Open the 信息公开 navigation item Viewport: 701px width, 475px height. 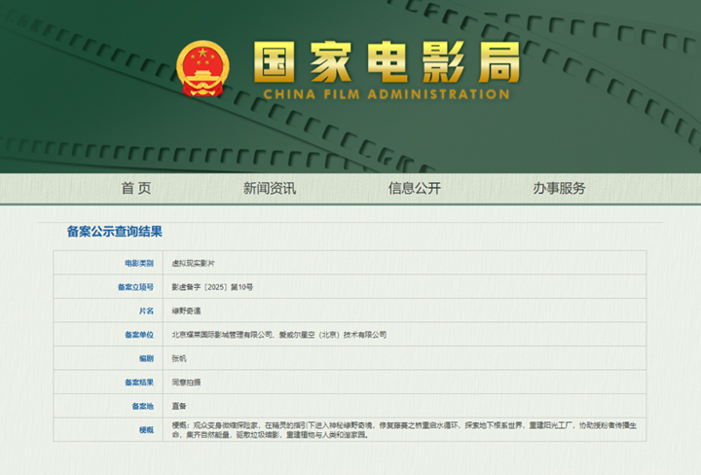click(x=415, y=188)
